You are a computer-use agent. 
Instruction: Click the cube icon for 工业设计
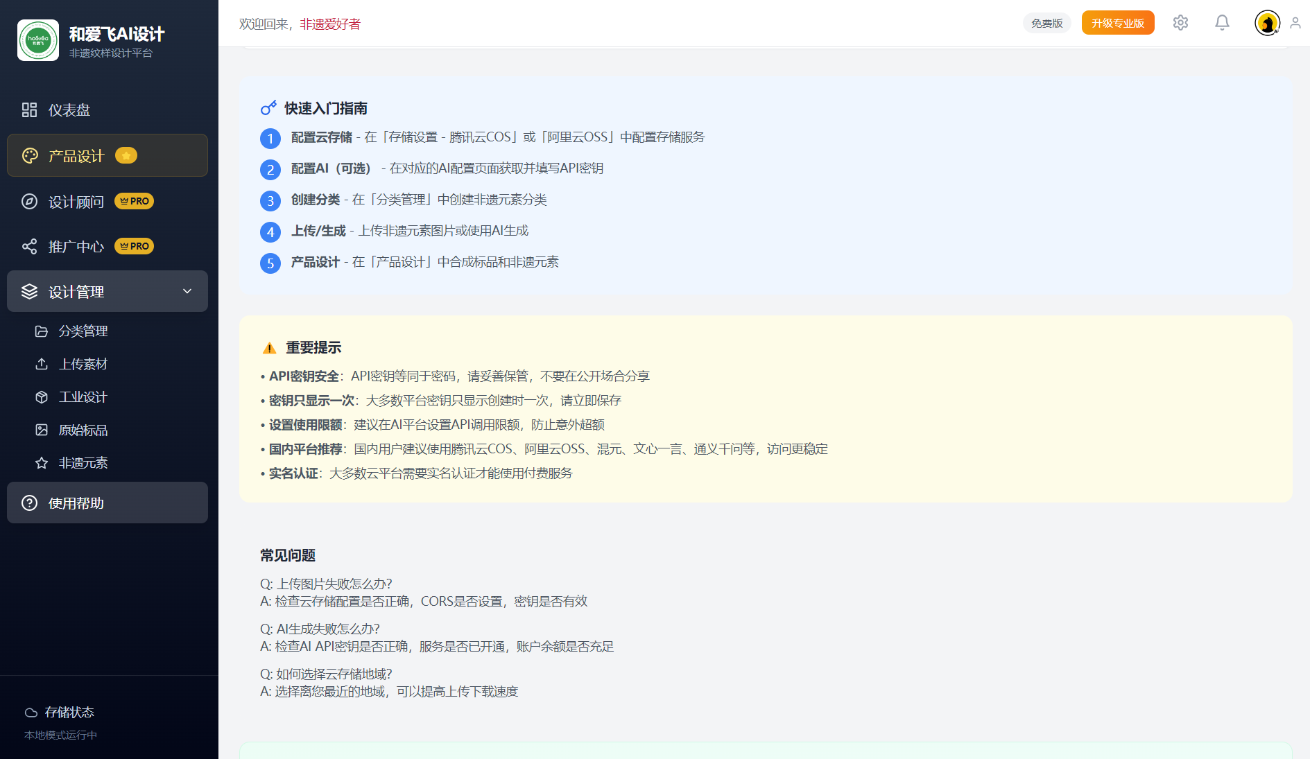[42, 397]
